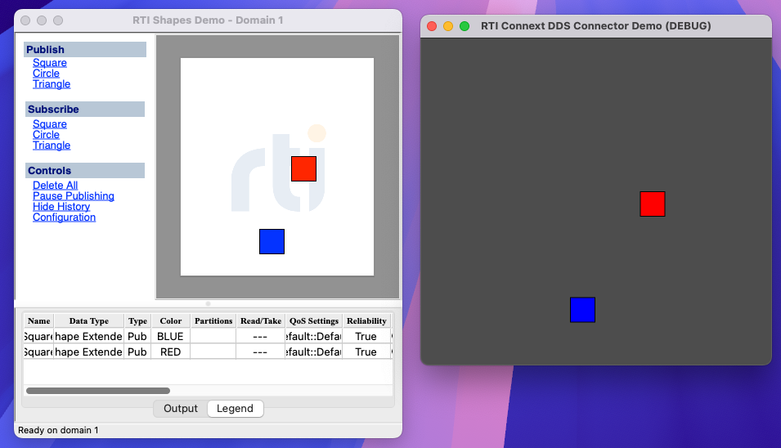Click Pub type cell in BLUE row
This screenshot has height=448, width=781.
(137, 337)
